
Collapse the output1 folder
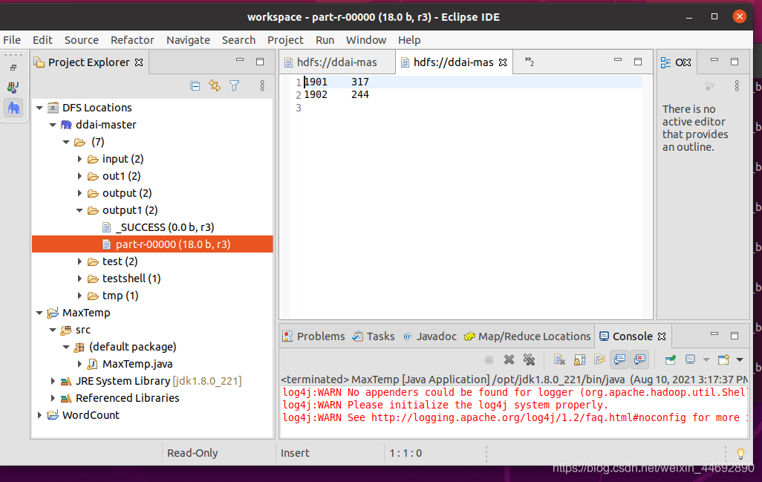pyautogui.click(x=79, y=210)
